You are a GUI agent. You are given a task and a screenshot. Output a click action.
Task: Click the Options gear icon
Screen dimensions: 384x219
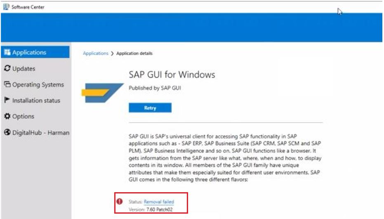(7, 116)
